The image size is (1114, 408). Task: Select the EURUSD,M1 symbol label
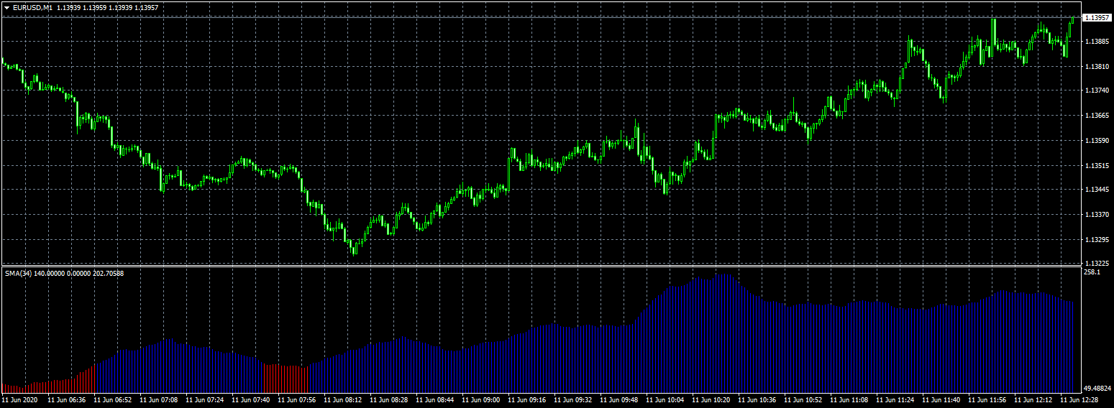coord(32,7)
